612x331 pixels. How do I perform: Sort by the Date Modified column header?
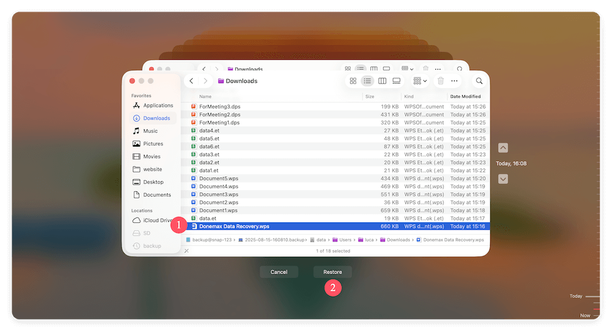tap(465, 96)
